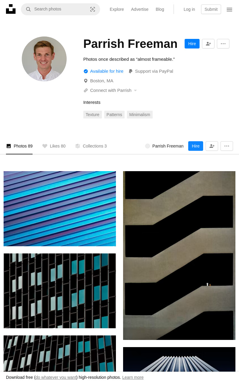
Task: Select the Minimalism interest tag
Action: (x=140, y=115)
